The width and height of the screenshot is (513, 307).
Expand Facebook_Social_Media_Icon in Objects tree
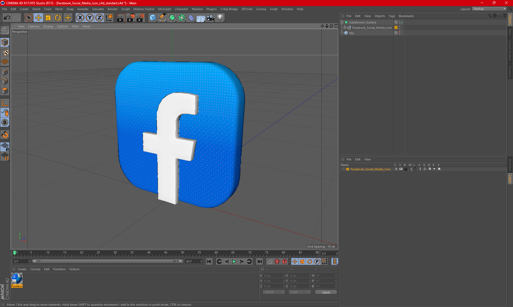point(345,28)
